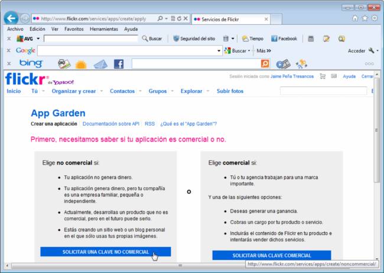The height and width of the screenshot is (273, 384).
Task: Click the search magnifier in the address bar
Action: 160,18
